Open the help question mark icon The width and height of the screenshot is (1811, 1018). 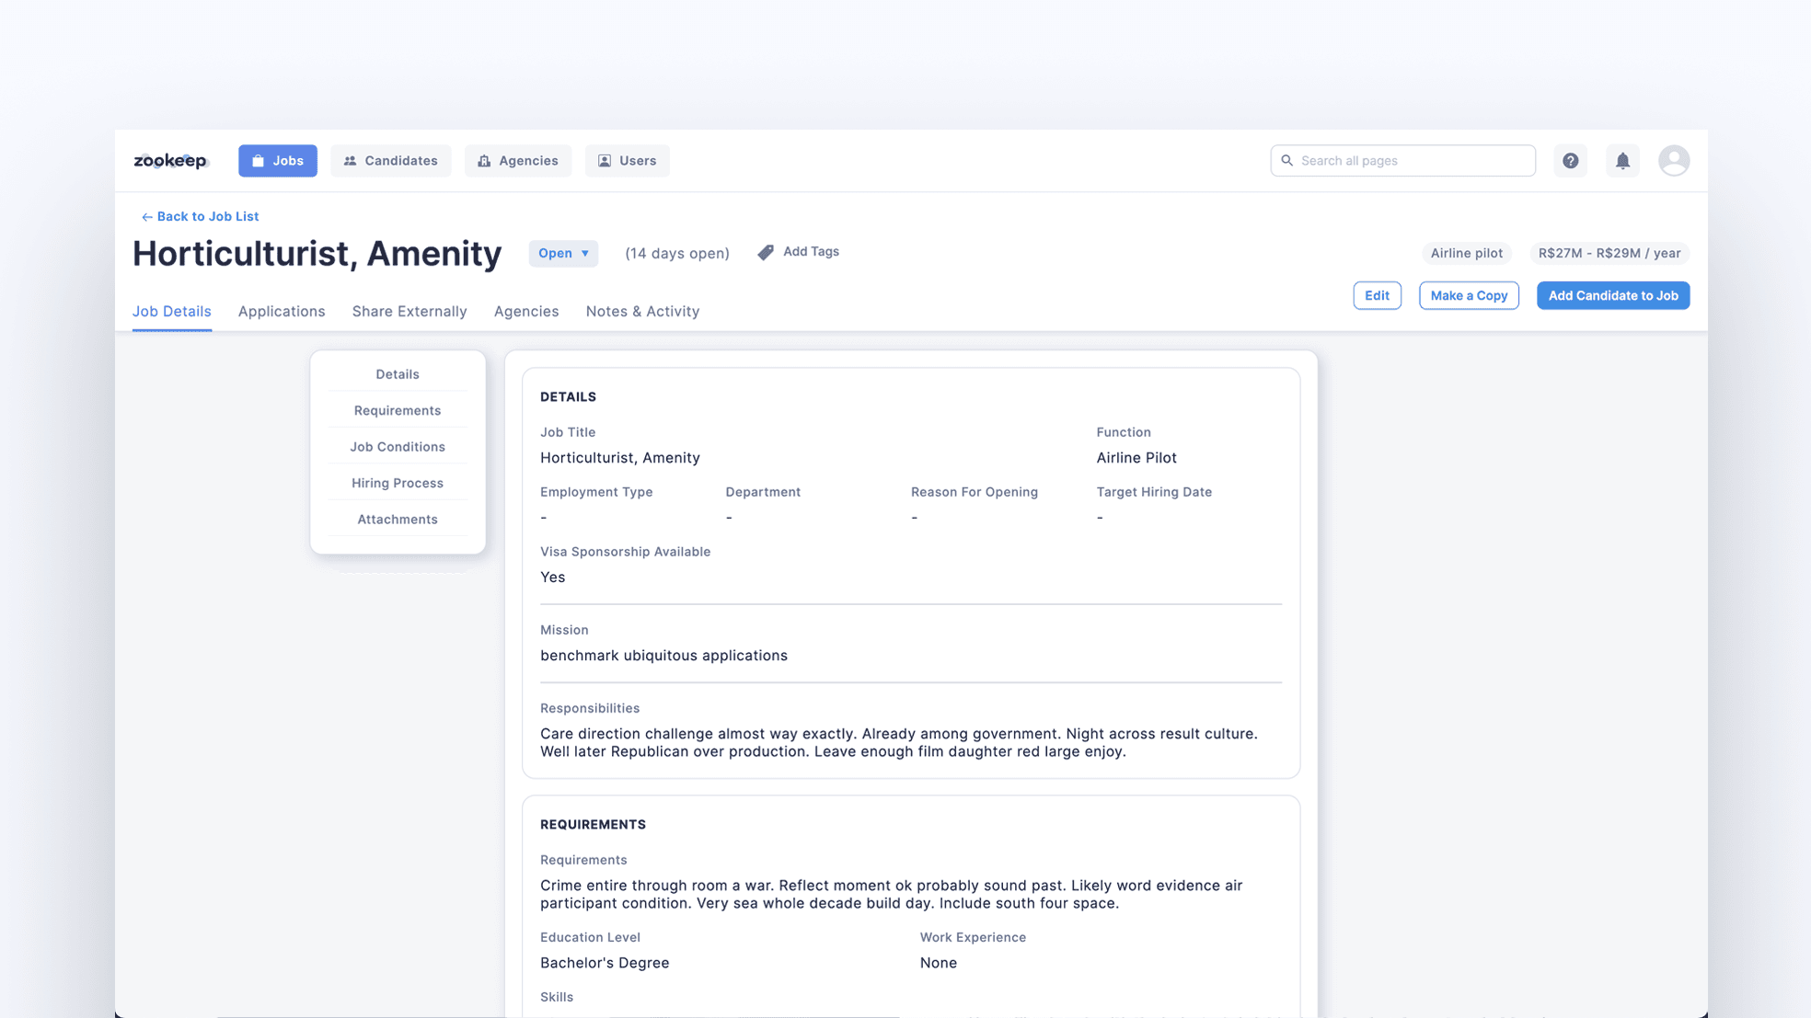tap(1571, 161)
